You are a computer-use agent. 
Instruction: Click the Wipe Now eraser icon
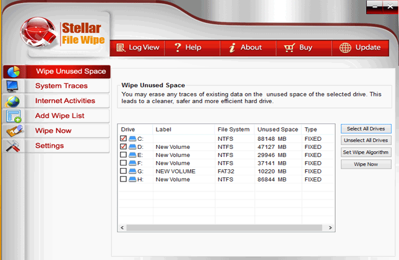point(14,131)
